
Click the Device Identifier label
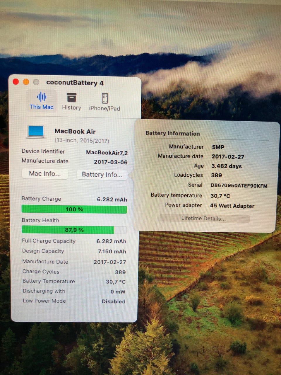(x=43, y=151)
